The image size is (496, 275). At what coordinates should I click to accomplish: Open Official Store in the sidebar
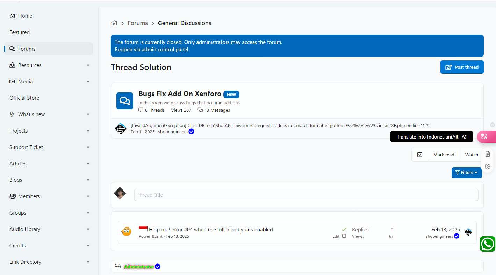[x=24, y=98]
